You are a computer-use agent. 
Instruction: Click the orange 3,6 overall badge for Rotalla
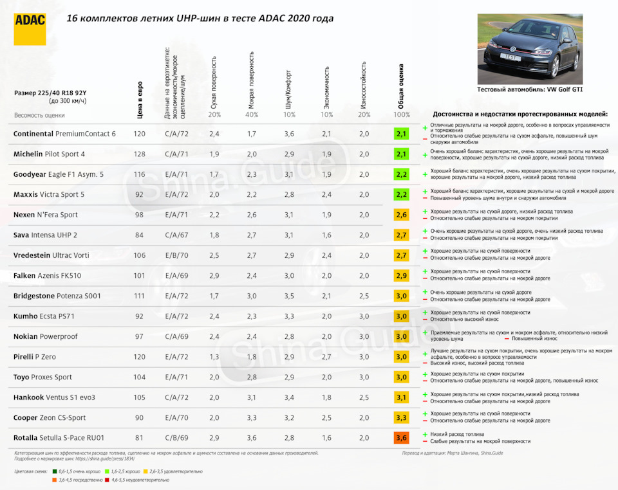[401, 438]
